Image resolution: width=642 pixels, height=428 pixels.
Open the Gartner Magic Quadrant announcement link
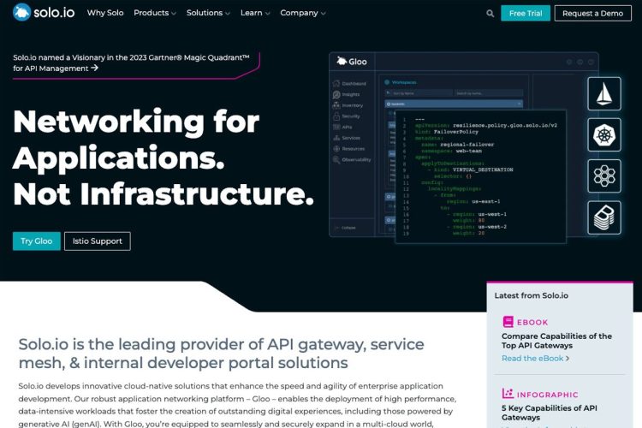131,62
